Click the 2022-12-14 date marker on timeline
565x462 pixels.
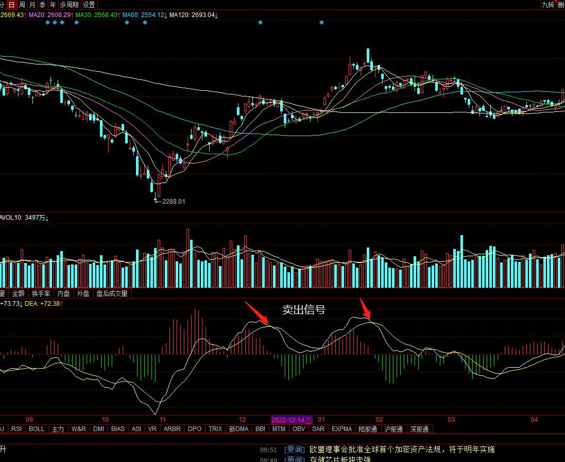[292, 420]
